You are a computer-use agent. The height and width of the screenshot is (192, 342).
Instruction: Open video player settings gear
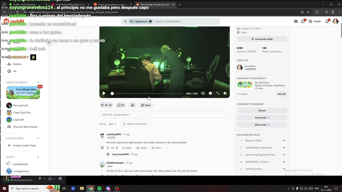pos(210,93)
